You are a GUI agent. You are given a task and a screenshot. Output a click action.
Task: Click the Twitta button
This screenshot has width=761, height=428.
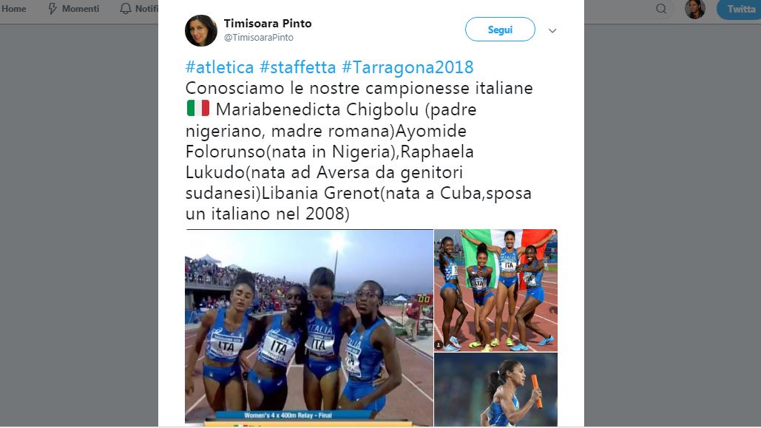739,9
